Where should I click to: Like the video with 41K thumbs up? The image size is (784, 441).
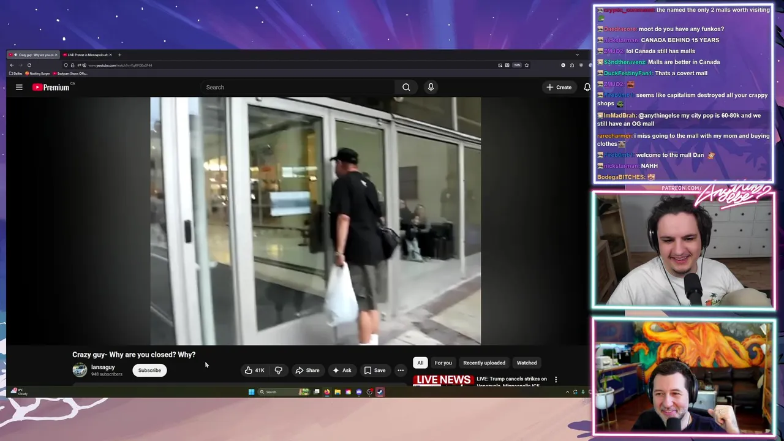(254, 371)
